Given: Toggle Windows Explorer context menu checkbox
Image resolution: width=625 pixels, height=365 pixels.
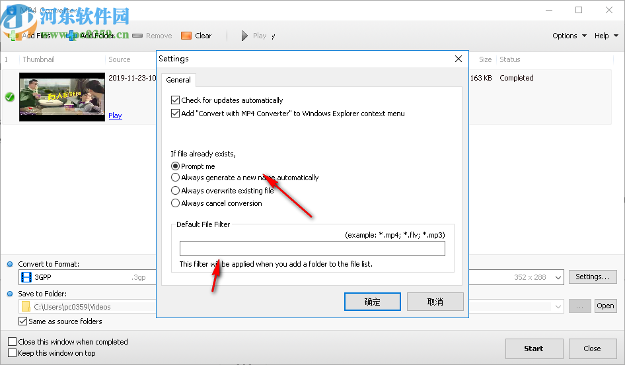Looking at the screenshot, I should [x=175, y=113].
